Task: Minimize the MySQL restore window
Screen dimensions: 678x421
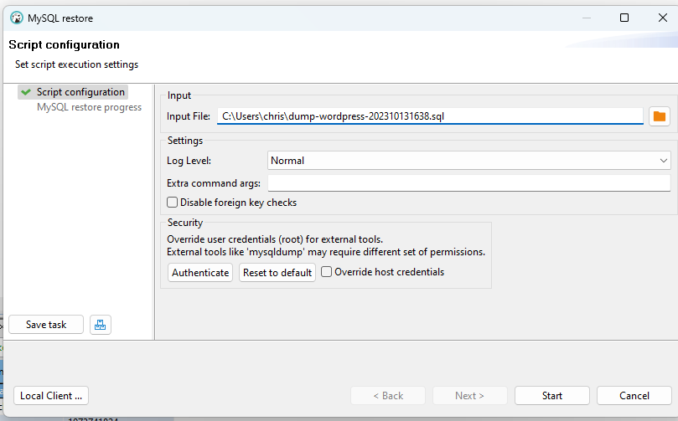Action: 585,18
